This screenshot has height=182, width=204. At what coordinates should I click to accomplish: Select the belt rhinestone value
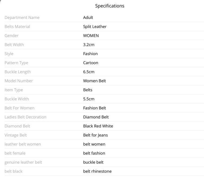pyautogui.click(x=97, y=171)
